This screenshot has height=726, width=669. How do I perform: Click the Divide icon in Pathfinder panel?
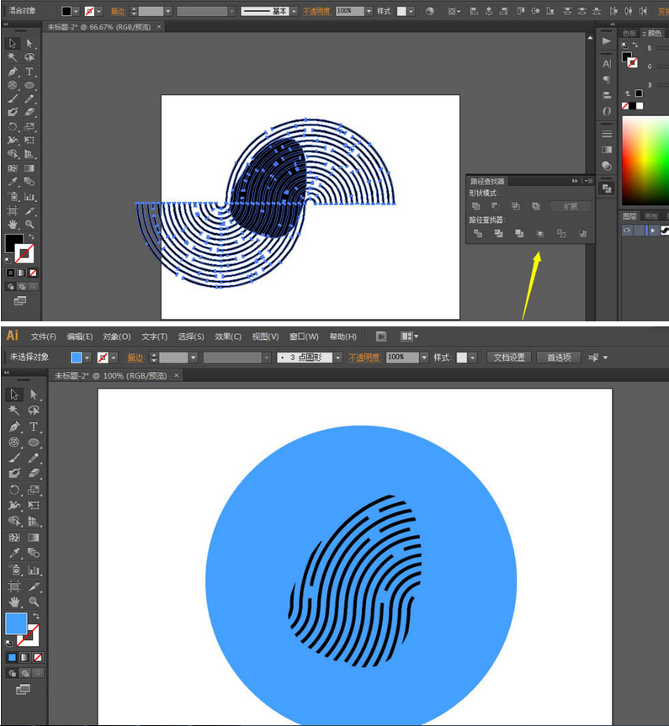click(477, 233)
